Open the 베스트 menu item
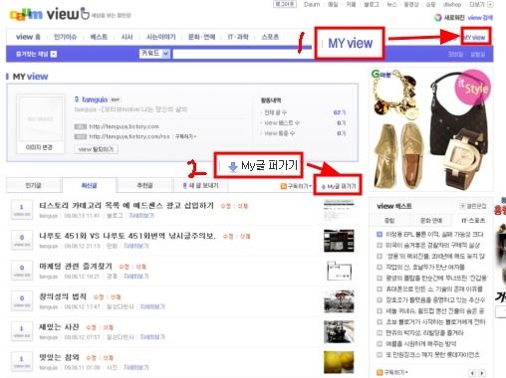The image size is (506, 378). 99,37
